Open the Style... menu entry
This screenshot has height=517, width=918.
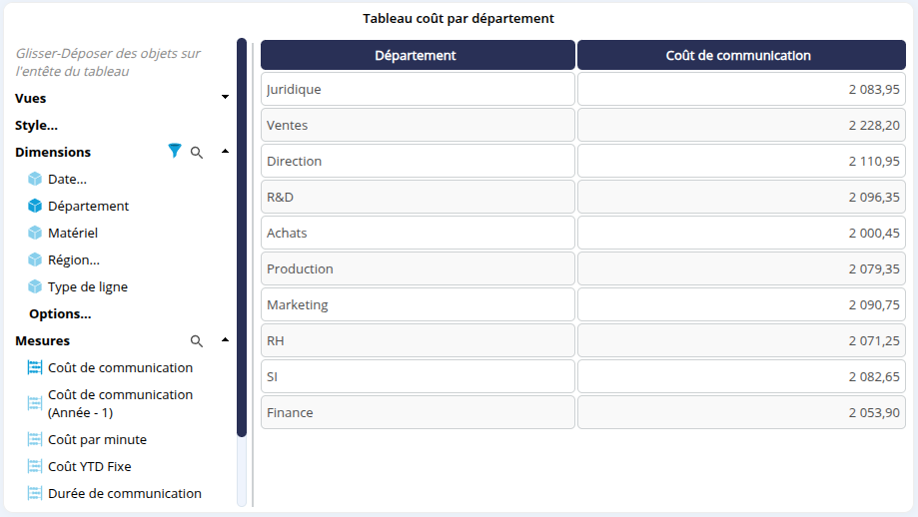[36, 125]
